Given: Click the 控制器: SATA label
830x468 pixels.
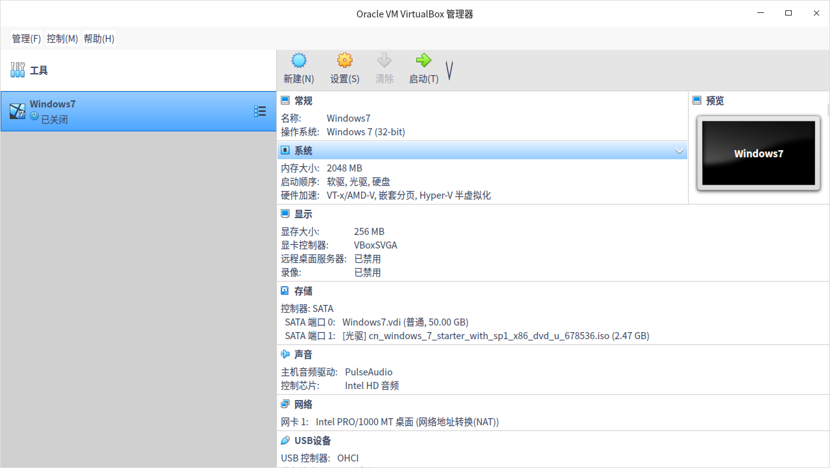Looking at the screenshot, I should pyautogui.click(x=307, y=309).
